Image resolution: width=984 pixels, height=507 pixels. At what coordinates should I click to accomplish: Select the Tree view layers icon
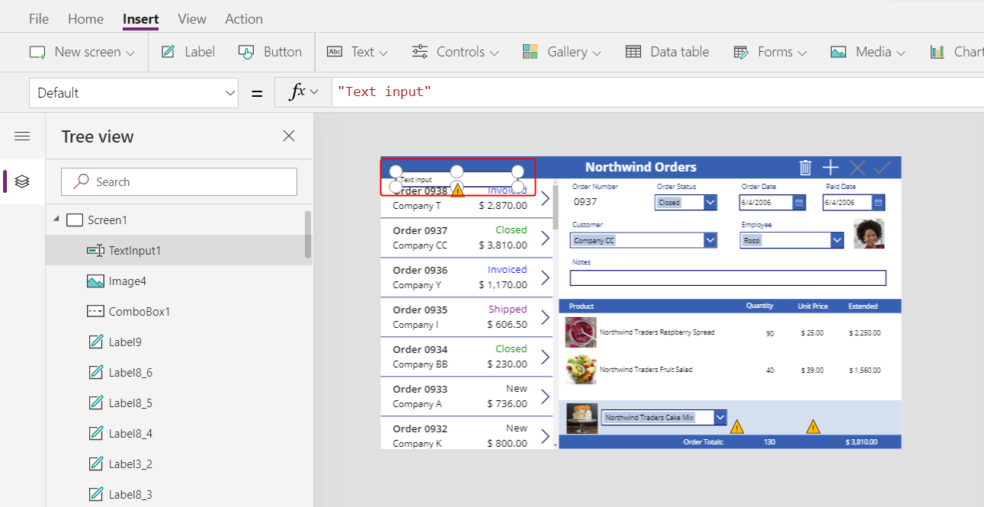coord(22,181)
